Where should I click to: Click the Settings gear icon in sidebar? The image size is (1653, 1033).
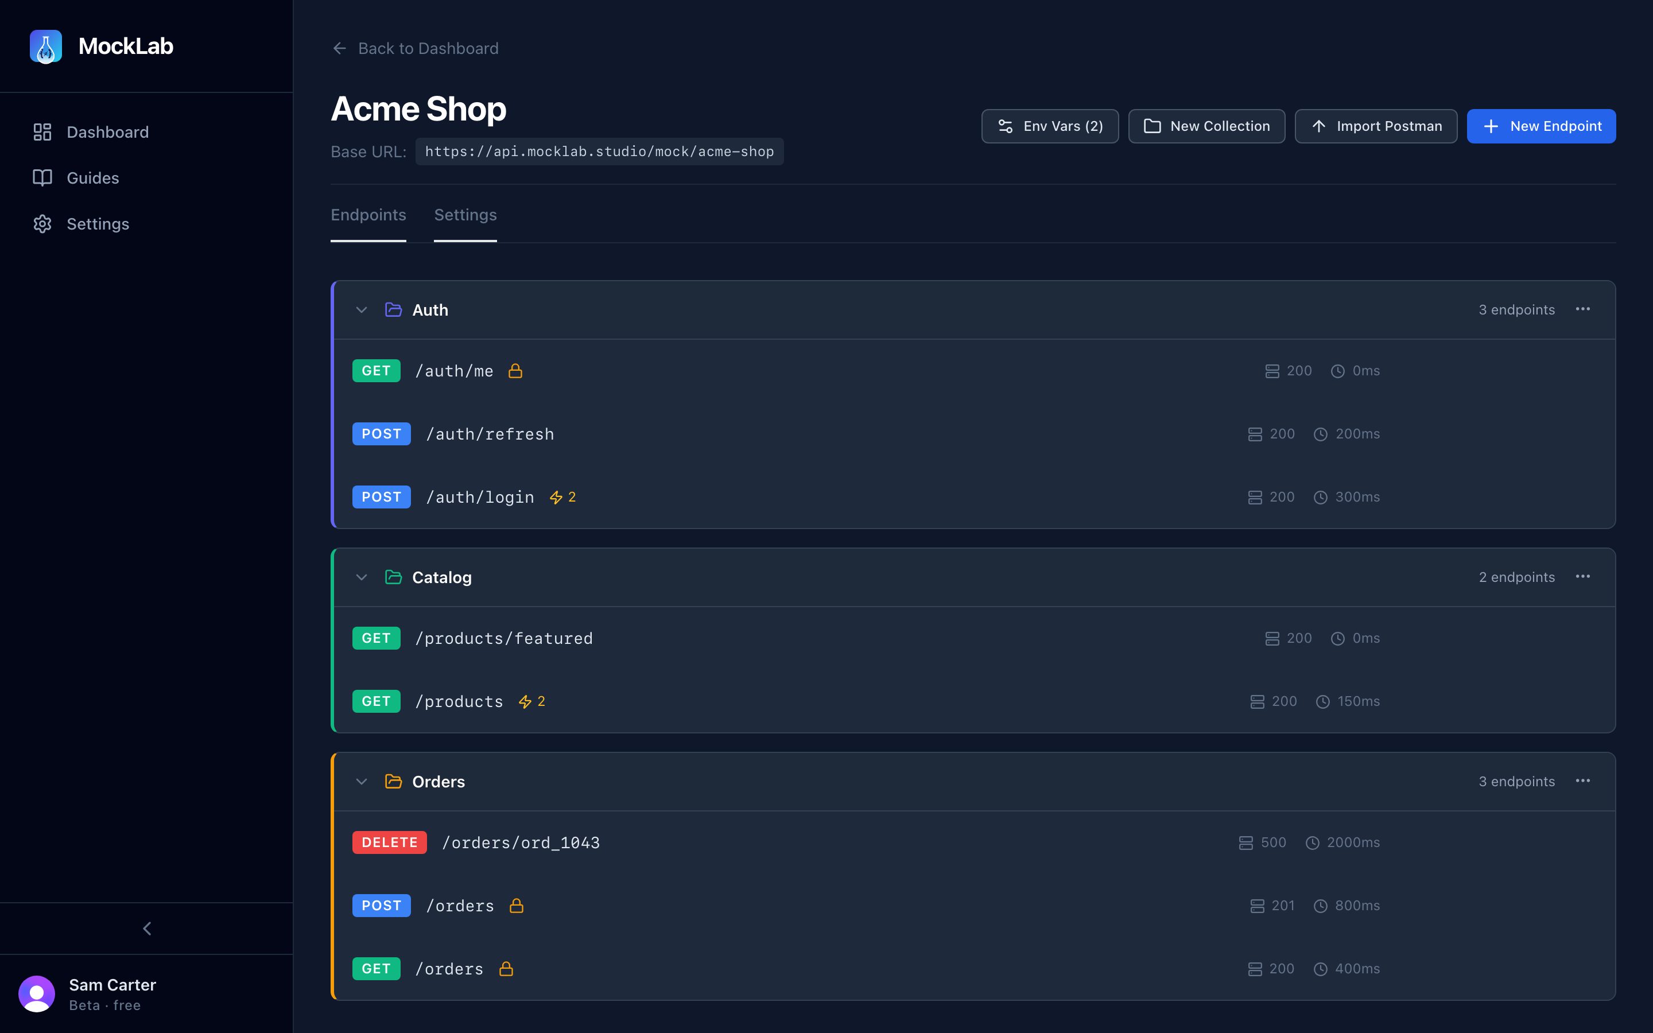point(42,224)
